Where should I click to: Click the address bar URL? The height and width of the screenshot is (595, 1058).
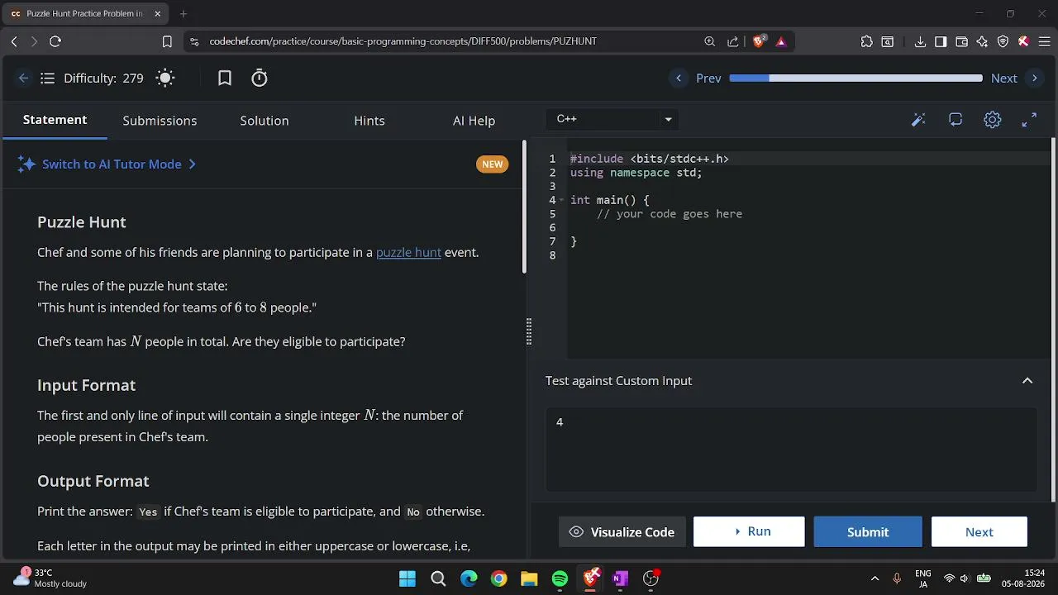tap(403, 41)
